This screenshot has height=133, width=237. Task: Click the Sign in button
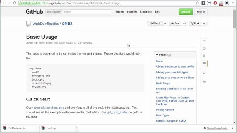201,12
